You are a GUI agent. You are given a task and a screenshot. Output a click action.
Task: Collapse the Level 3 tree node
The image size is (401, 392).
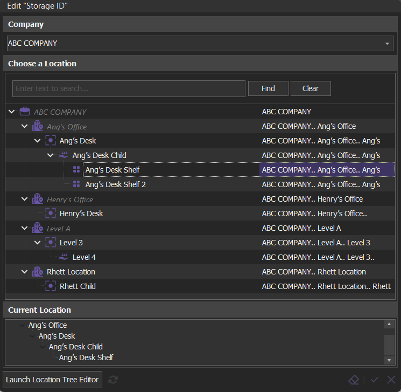[37, 243]
